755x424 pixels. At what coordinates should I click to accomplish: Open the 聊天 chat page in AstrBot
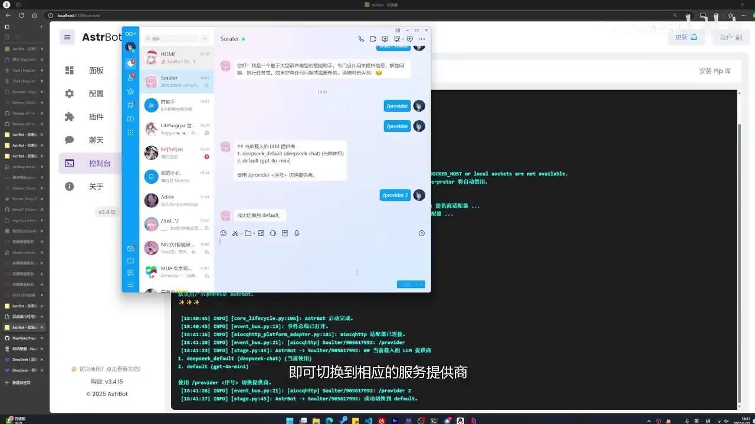90,140
